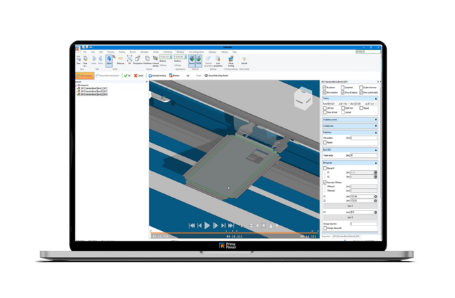Click the orange Edit sequence button

pyautogui.click(x=85, y=76)
